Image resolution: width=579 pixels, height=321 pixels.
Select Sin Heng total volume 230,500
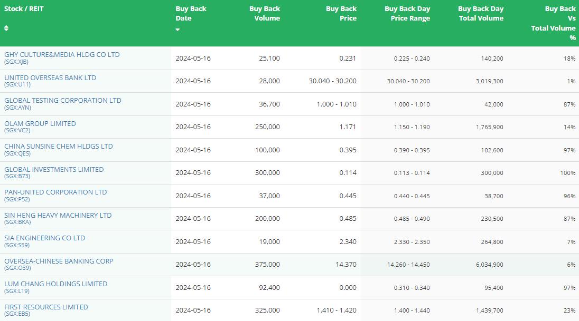[492, 219]
